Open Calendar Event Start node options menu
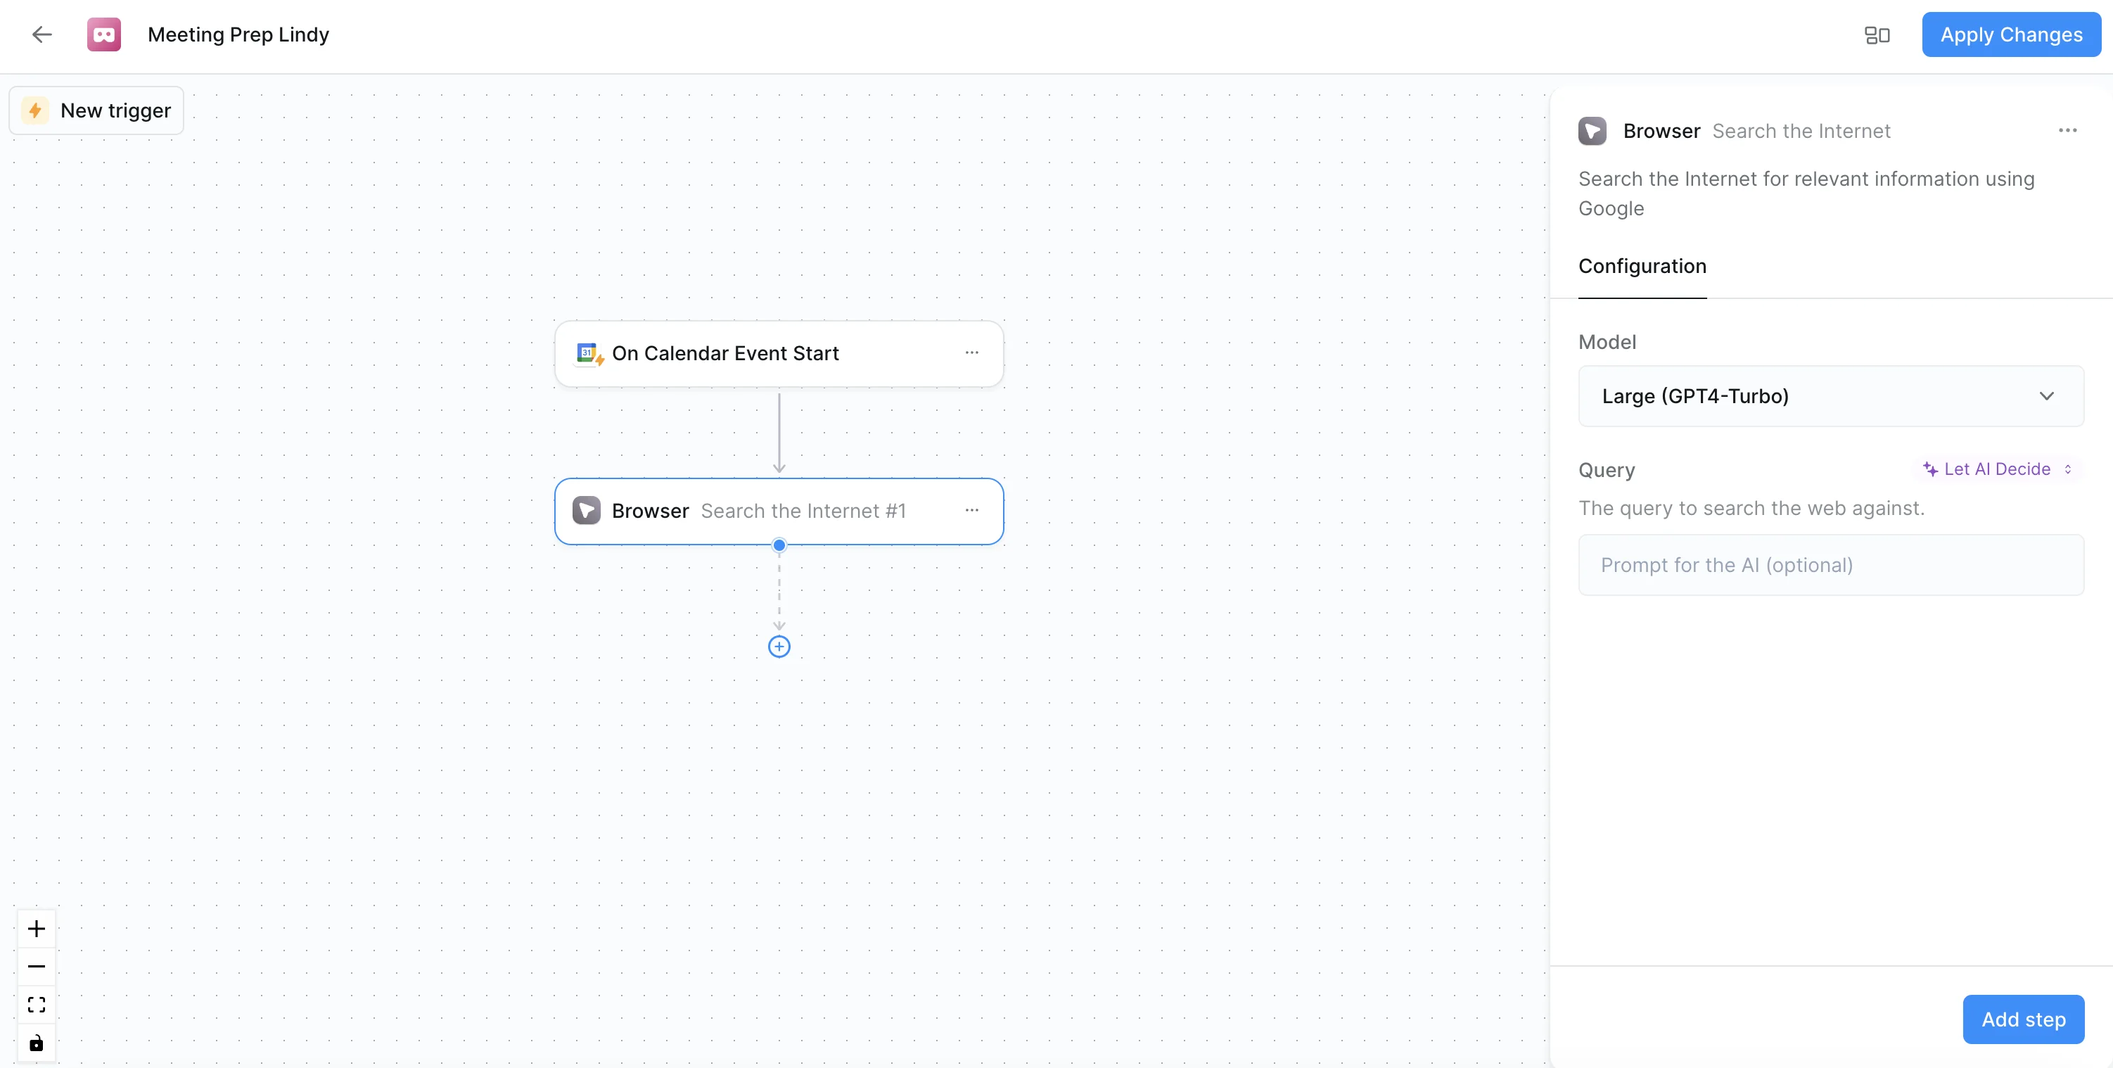2113x1068 pixels. click(971, 352)
